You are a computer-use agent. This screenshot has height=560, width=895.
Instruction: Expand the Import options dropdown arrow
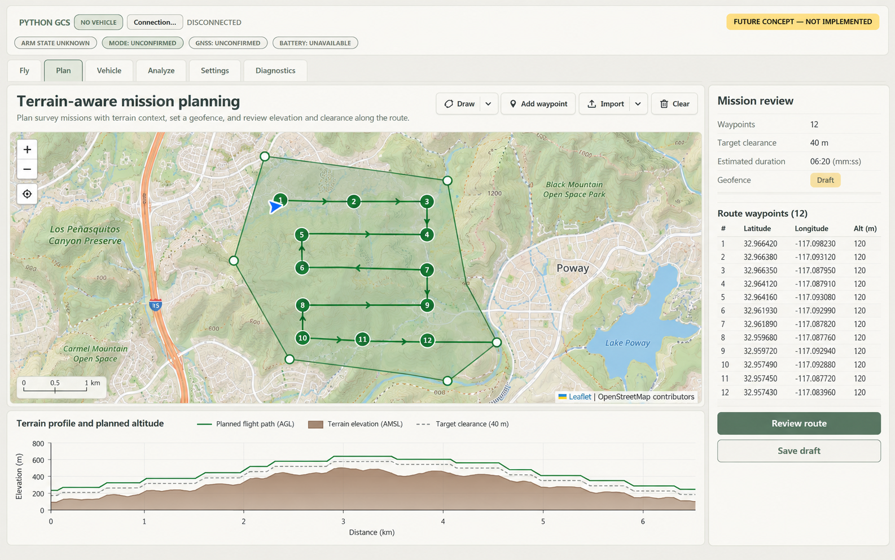638,104
